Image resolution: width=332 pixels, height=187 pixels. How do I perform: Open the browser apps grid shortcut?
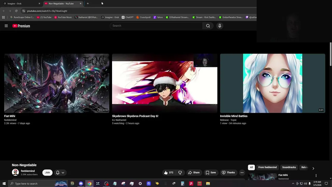[x=3, y=17]
